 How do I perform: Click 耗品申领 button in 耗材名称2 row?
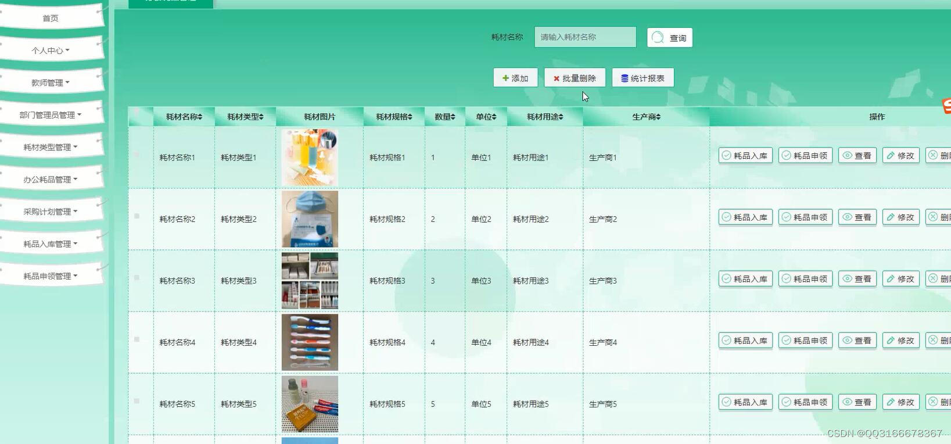click(805, 217)
